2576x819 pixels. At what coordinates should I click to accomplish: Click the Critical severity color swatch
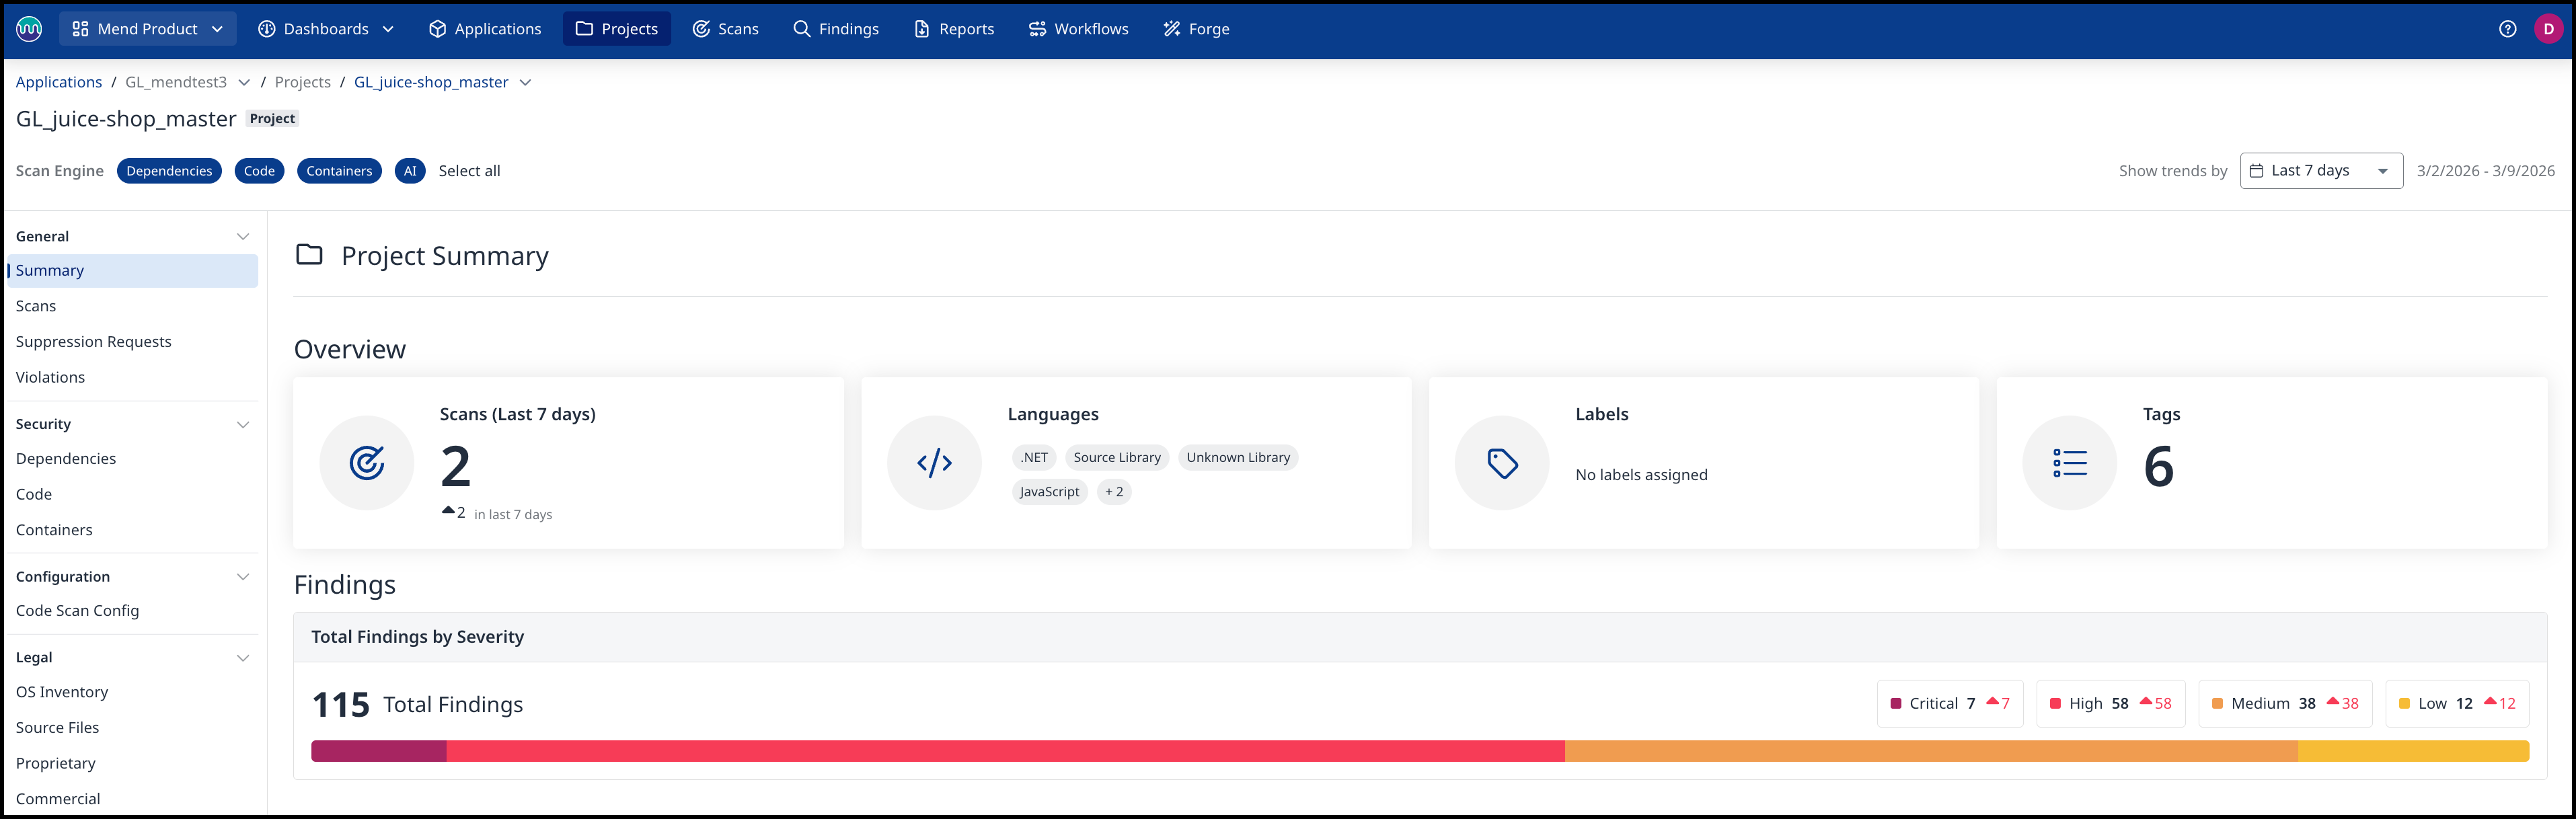click(1895, 704)
